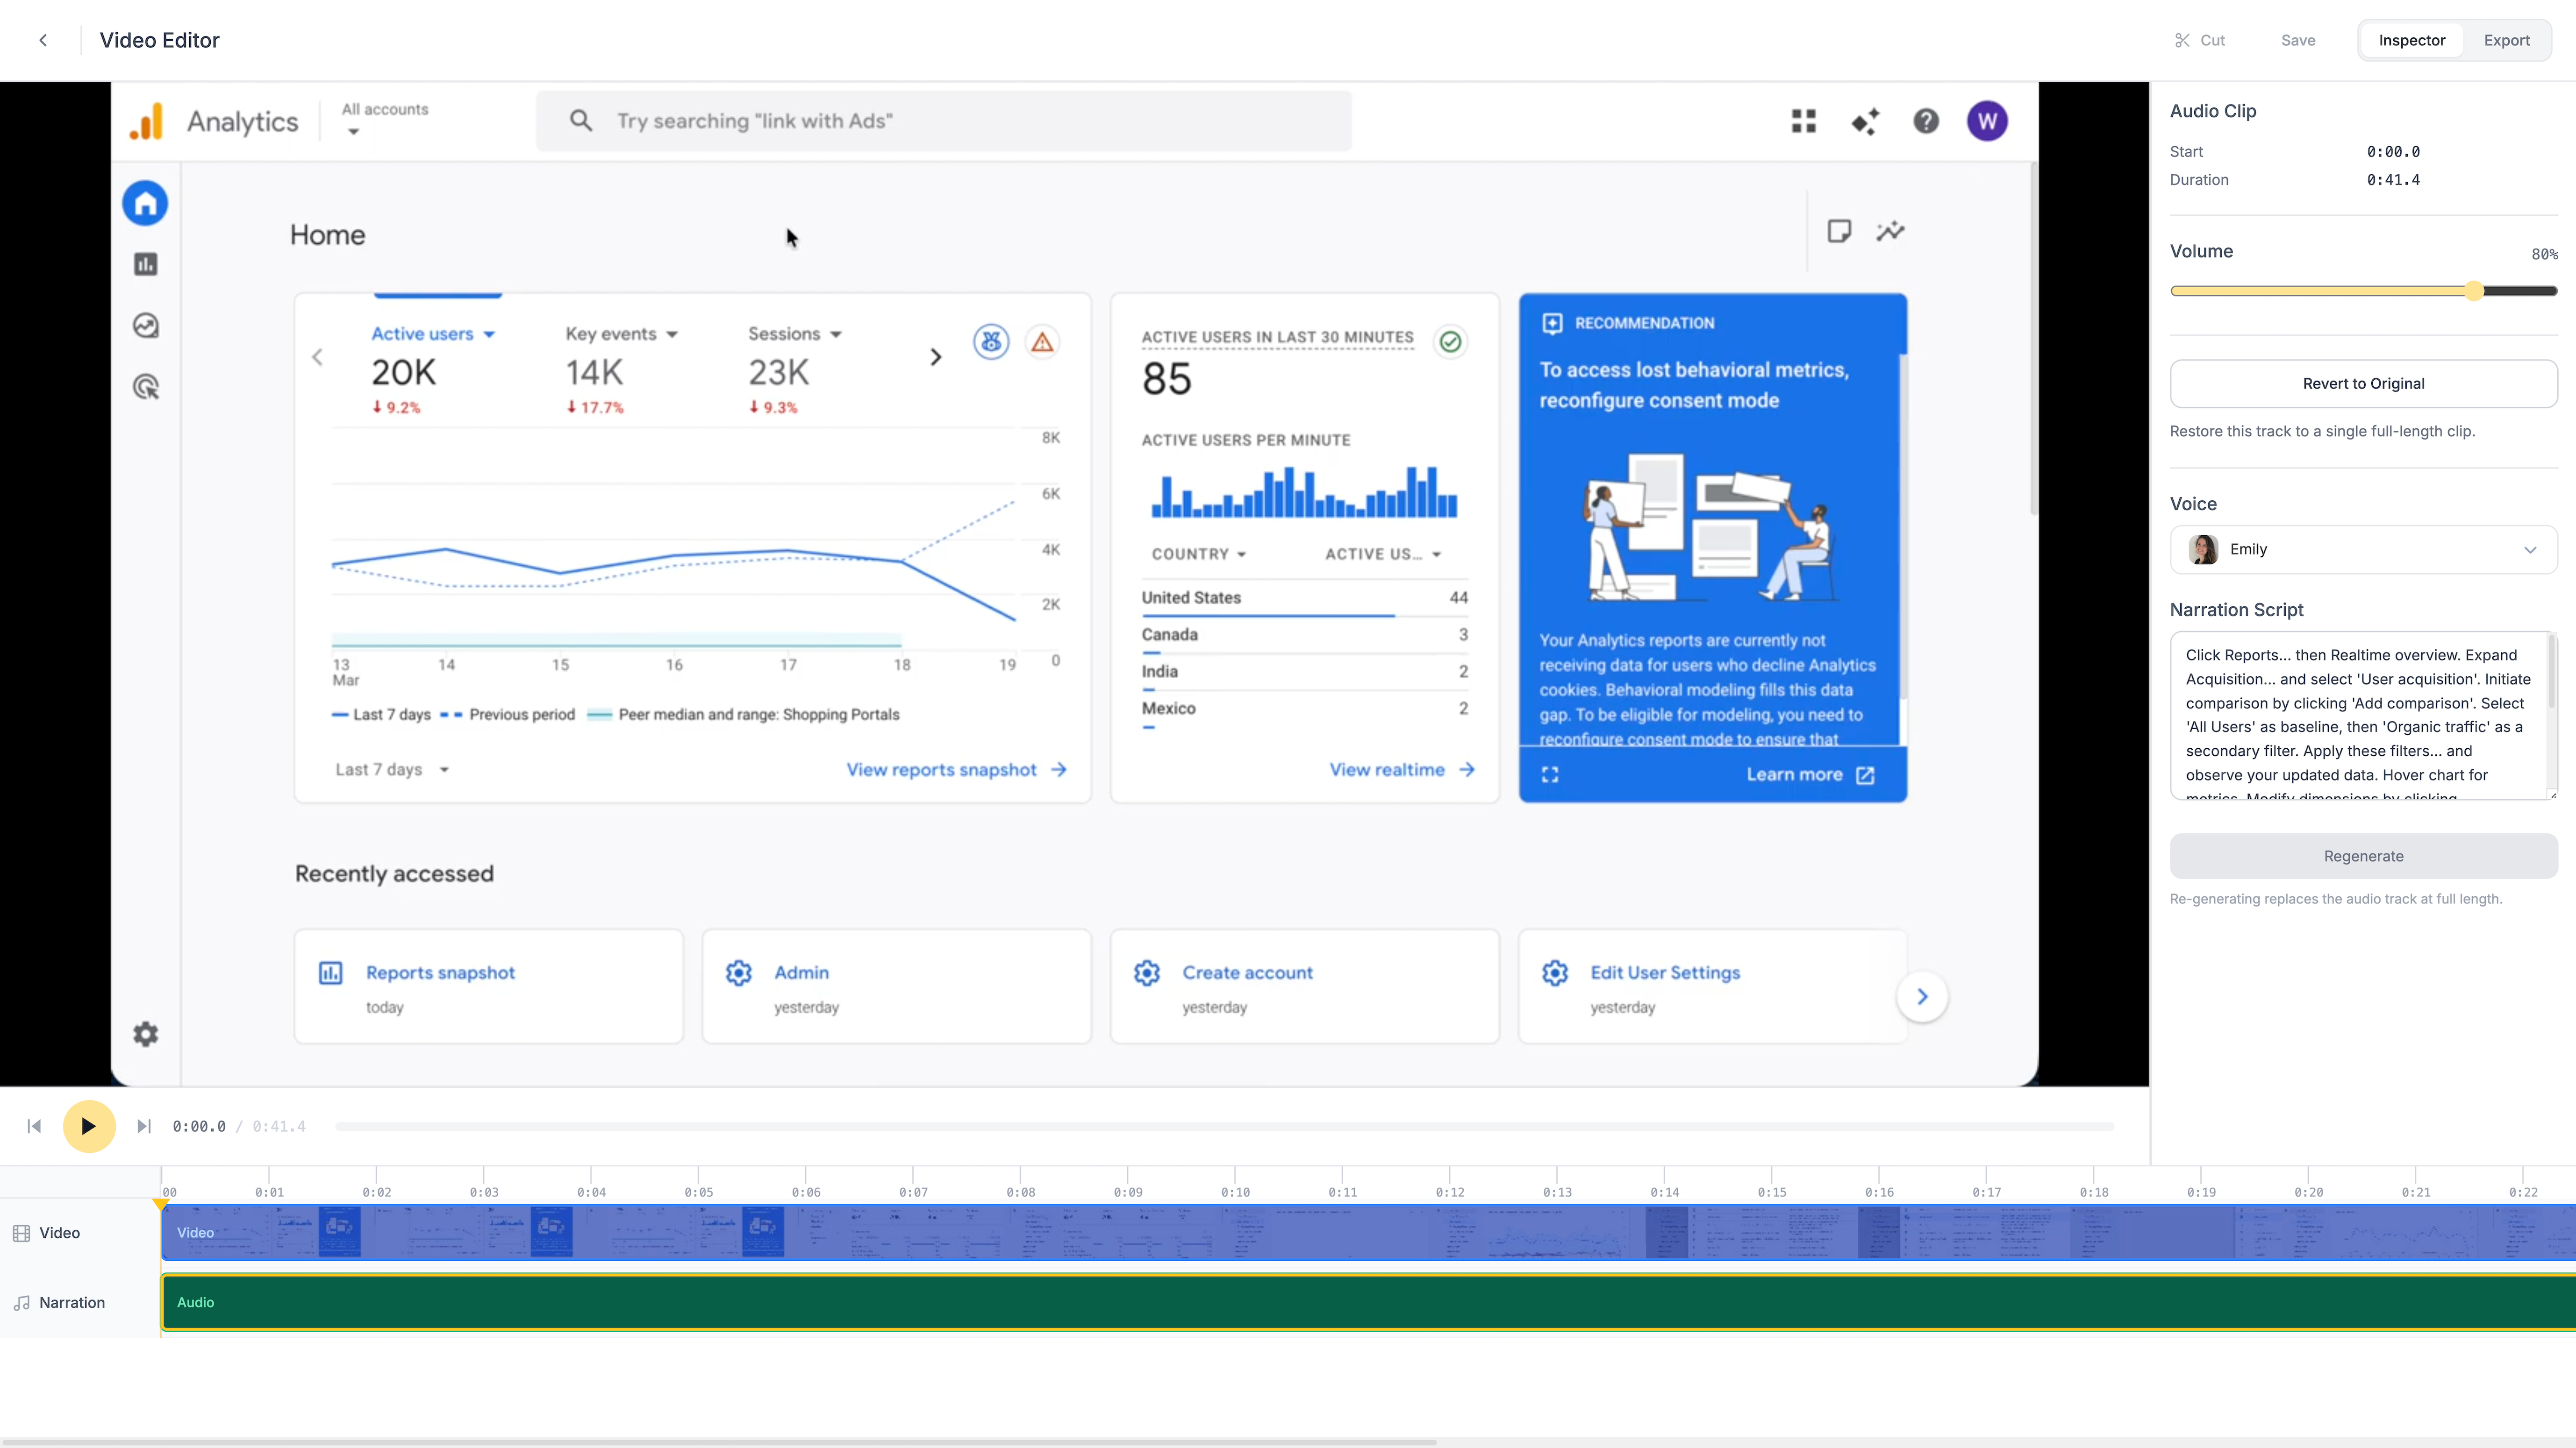Open the Admin recently accessed card
Viewport: 2576px width, 1448px height.
pyautogui.click(x=896, y=987)
